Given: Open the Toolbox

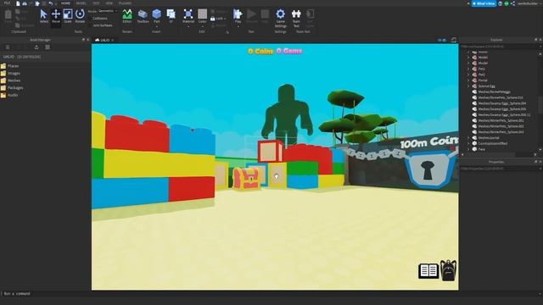Looking at the screenshot, I should pyautogui.click(x=143, y=16).
